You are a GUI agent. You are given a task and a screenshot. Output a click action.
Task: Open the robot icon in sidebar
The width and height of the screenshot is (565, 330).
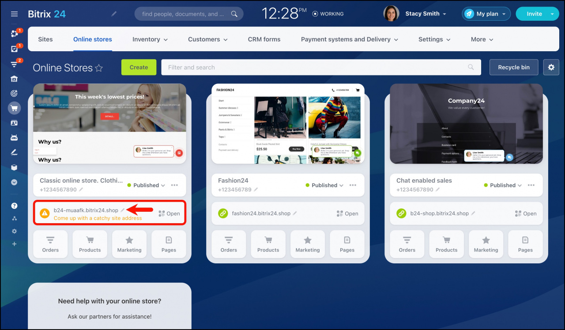14,138
